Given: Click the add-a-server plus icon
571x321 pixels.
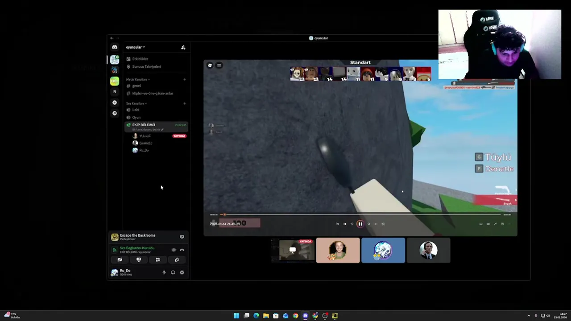Looking at the screenshot, I should 115,103.
